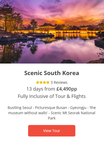Open the Scenic South Korea title
This screenshot has width=104, height=141.
tap(52, 73)
